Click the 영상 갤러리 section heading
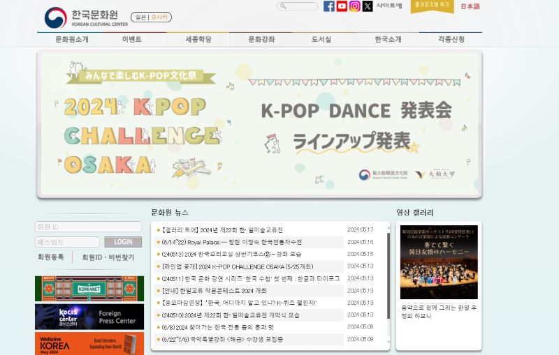The width and height of the screenshot is (559, 355). (x=414, y=212)
